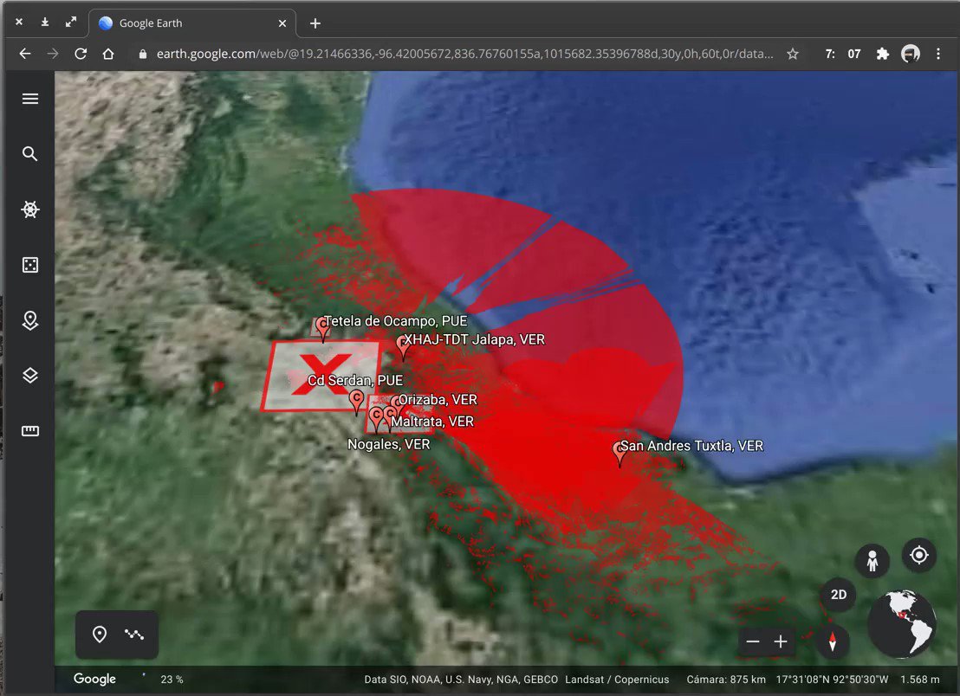The height and width of the screenshot is (696, 960).
Task: Open a new browser tab
Action: tap(315, 23)
